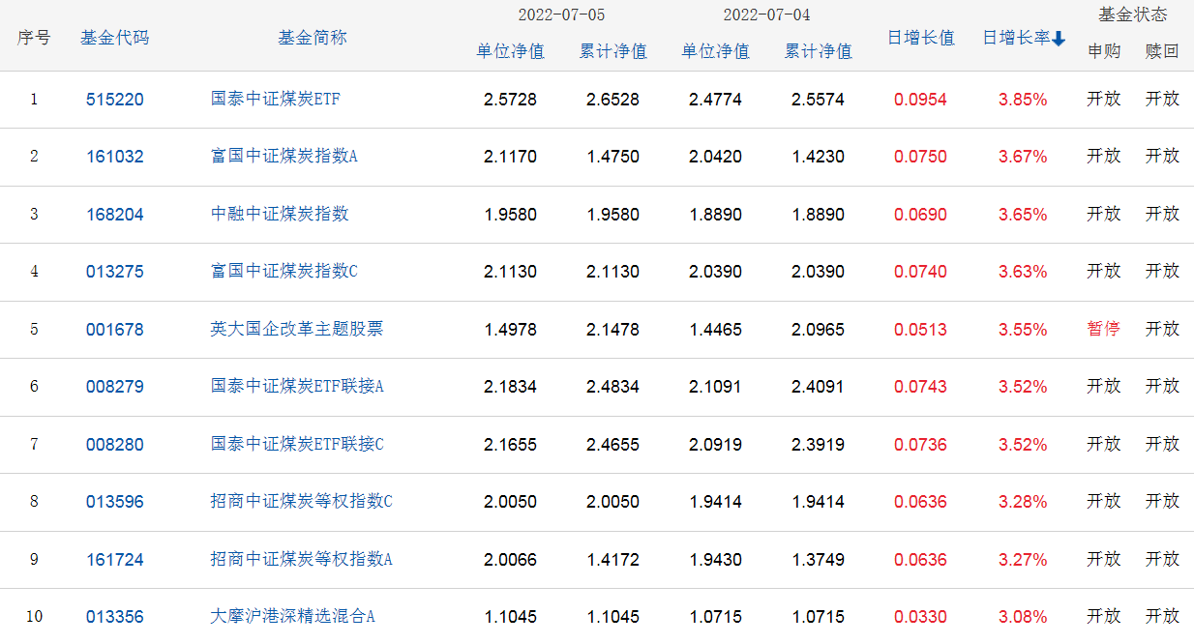Viewport: 1194px width, 644px height.
Task: Click growth rate 3.67% cell
Action: (x=1023, y=157)
